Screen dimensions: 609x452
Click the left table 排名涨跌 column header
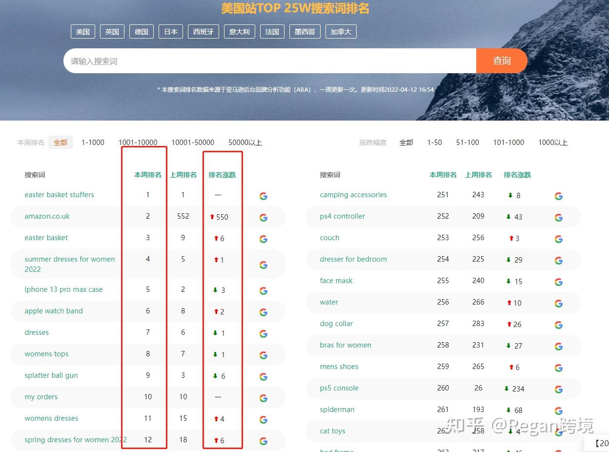click(x=222, y=175)
